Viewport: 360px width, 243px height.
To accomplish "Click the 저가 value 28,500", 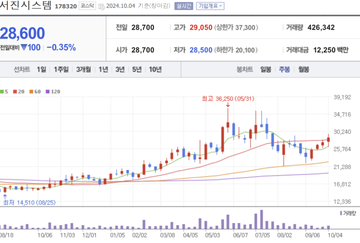I will tap(201, 50).
